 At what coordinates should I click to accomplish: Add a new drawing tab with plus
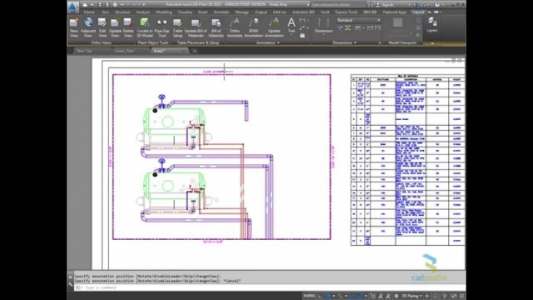(195, 51)
